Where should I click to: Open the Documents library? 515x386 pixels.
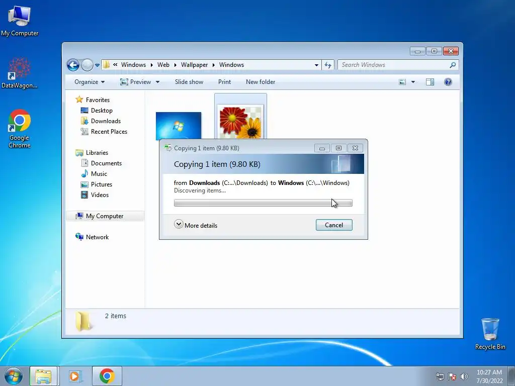(106, 163)
